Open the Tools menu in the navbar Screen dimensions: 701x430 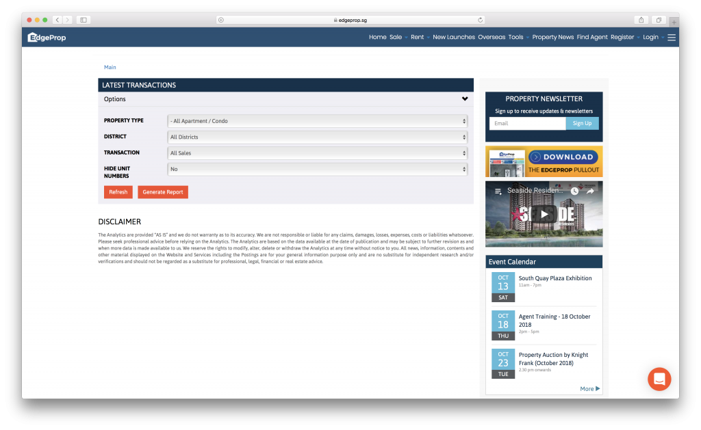(x=516, y=38)
